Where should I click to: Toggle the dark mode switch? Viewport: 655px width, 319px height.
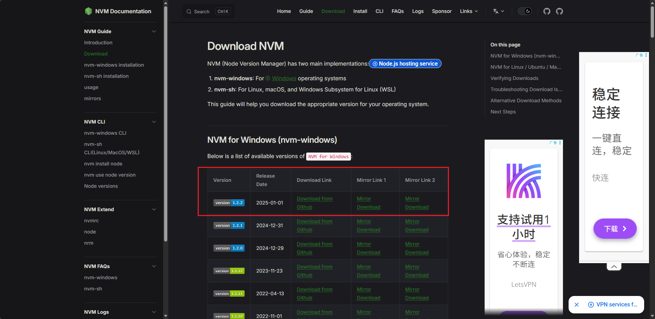(524, 11)
